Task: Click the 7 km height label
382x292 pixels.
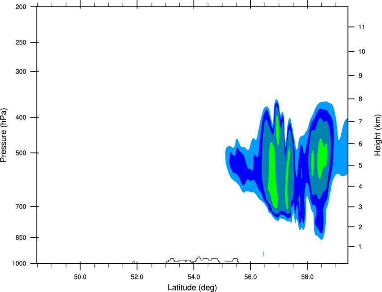Action: click(x=360, y=122)
